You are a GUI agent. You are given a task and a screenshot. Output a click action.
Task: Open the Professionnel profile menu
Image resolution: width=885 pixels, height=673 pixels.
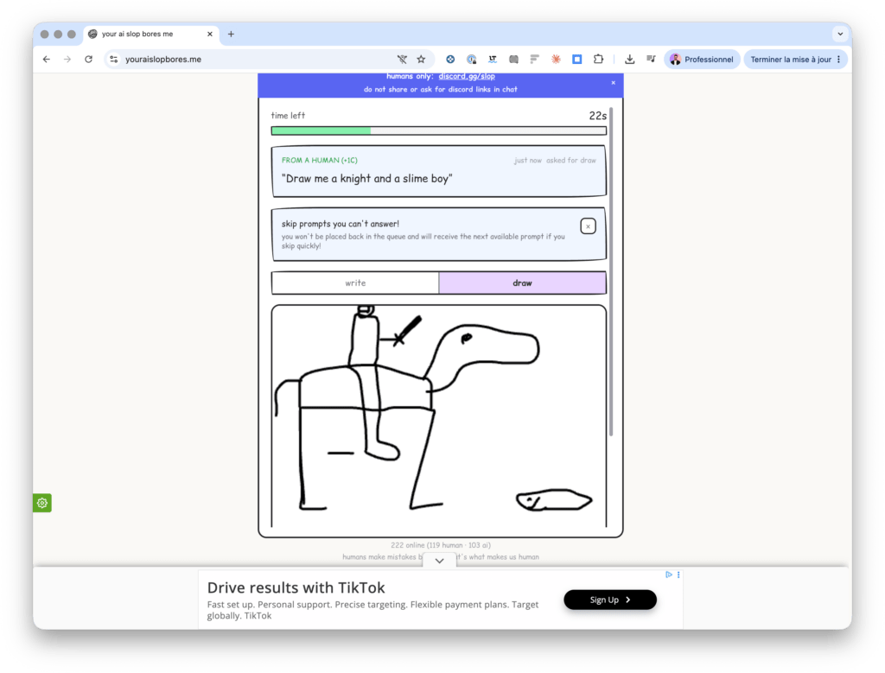(x=702, y=60)
